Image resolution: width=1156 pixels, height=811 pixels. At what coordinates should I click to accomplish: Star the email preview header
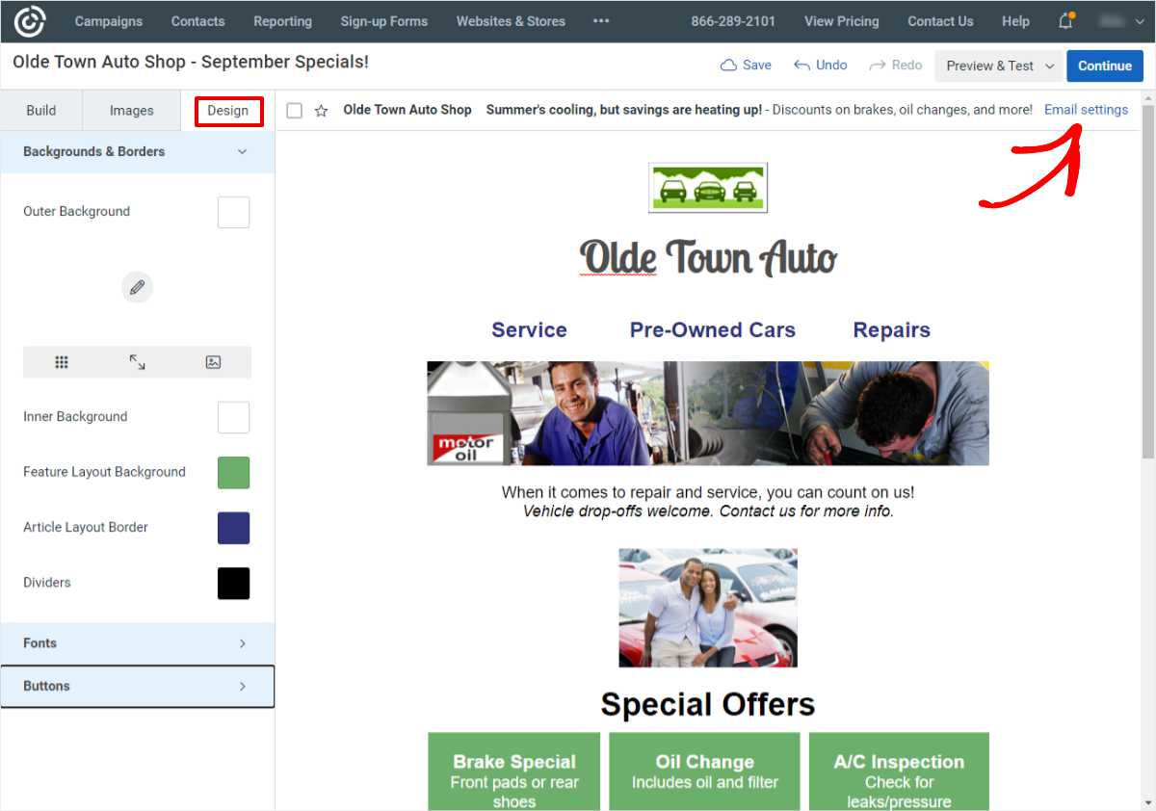(321, 110)
